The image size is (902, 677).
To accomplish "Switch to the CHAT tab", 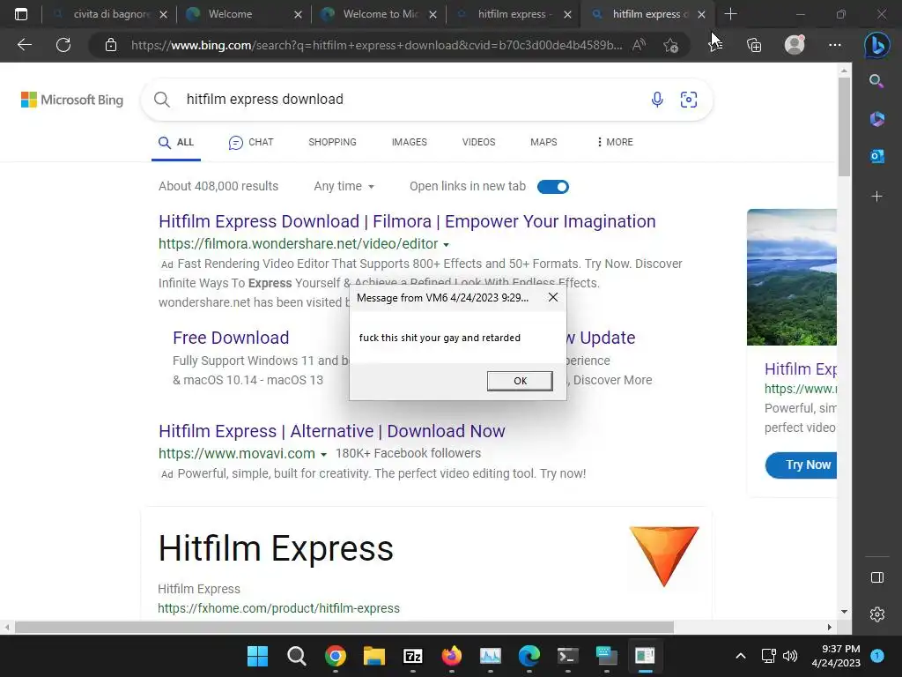I will (x=251, y=142).
